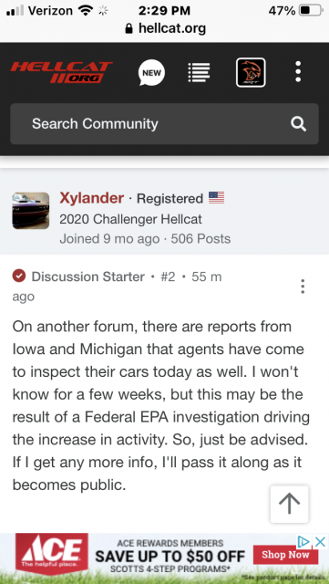This screenshot has width=329, height=584.
Task: Open the SRT Hellcat profile avatar
Action: point(251,73)
